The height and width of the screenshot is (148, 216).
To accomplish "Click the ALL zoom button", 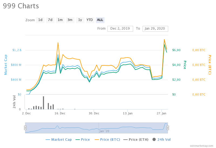I will pos(100,20).
